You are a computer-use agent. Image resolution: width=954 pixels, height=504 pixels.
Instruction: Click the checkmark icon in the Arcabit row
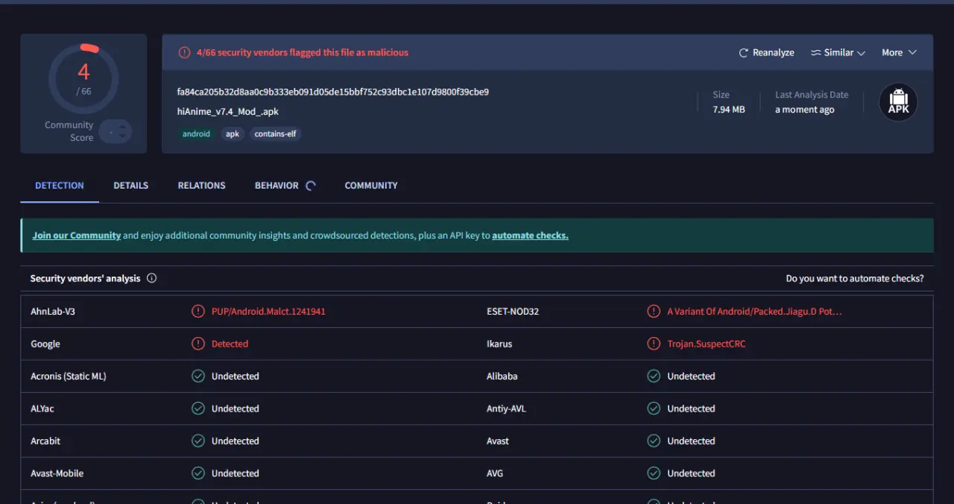coord(198,441)
